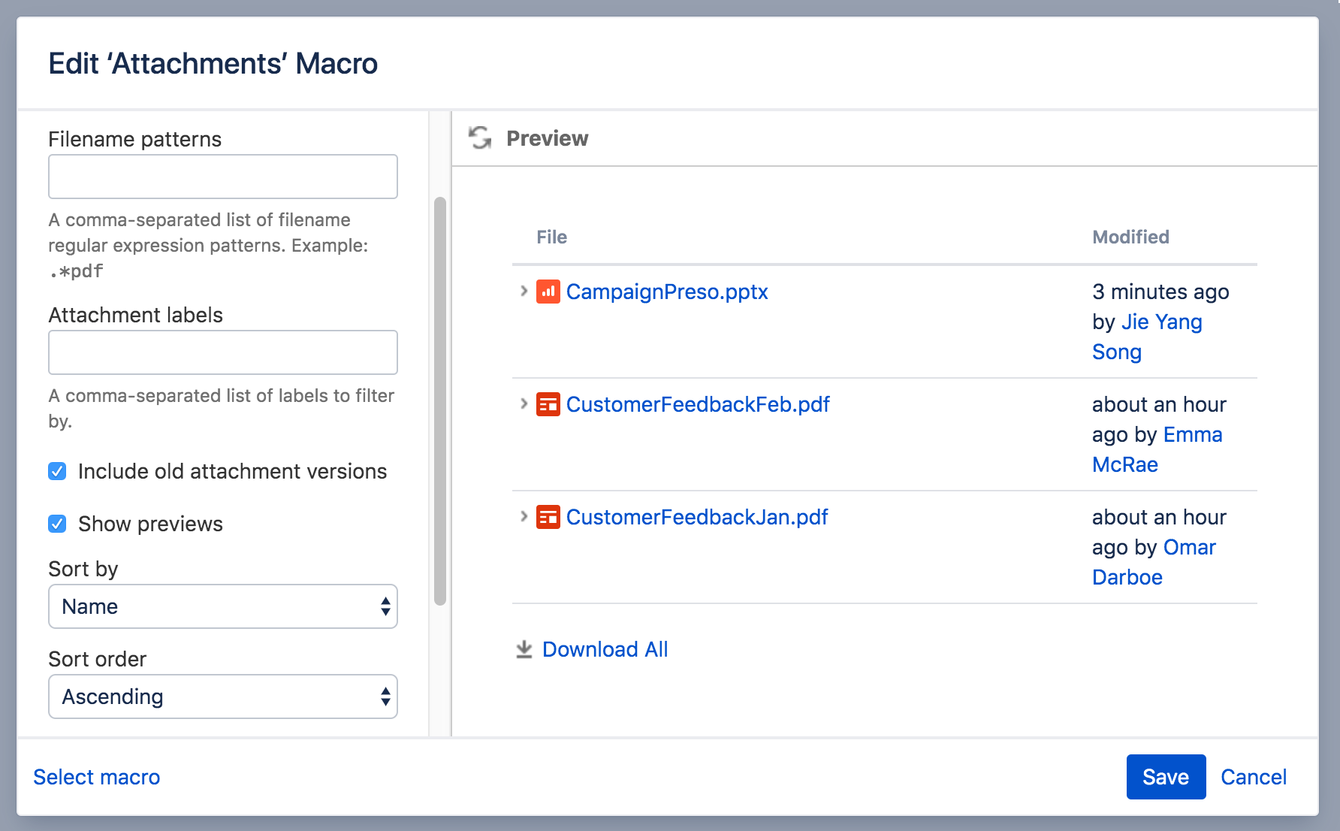Focus the Filename patterns input field

pos(223,177)
